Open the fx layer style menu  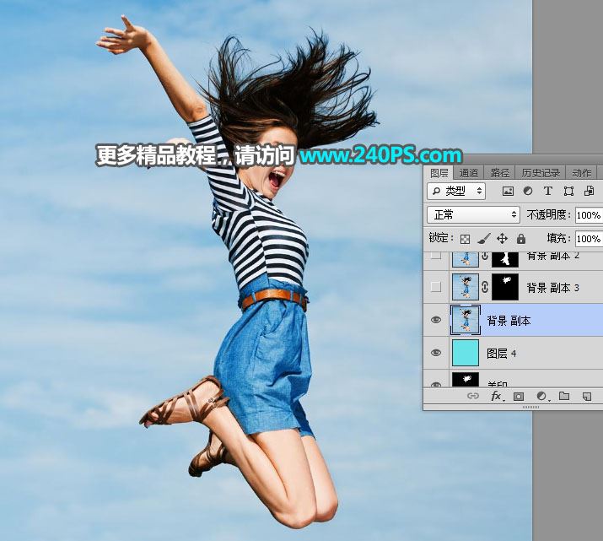496,396
